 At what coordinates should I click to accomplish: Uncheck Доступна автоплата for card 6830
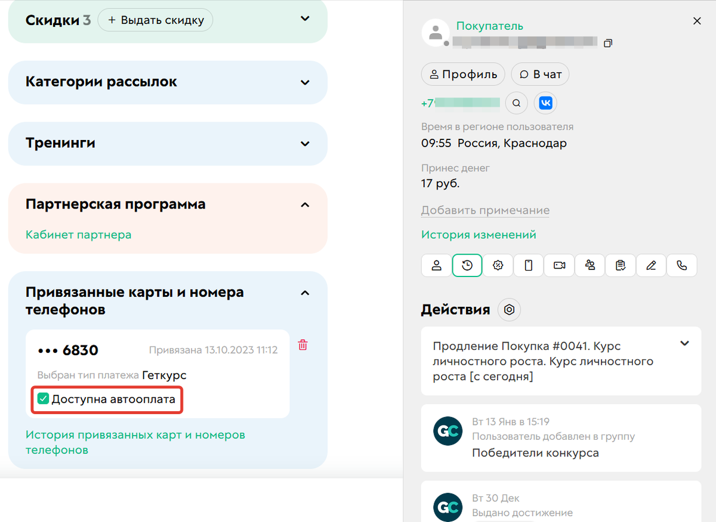tap(42, 398)
